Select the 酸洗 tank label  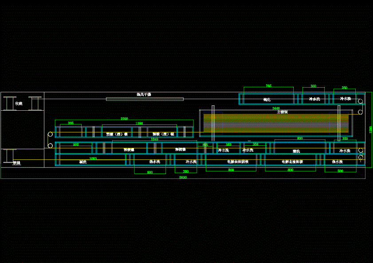(296, 151)
